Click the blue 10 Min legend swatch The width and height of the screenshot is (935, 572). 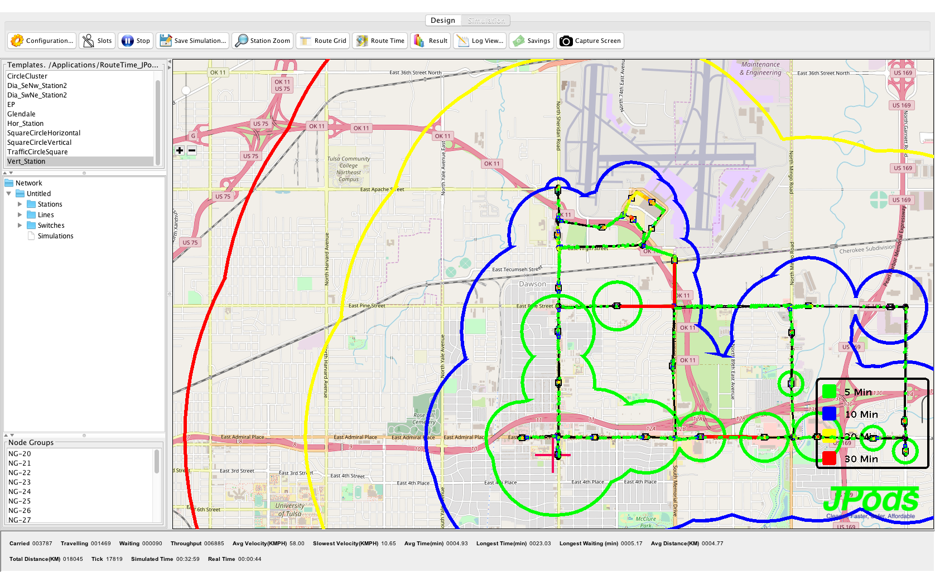click(x=829, y=414)
